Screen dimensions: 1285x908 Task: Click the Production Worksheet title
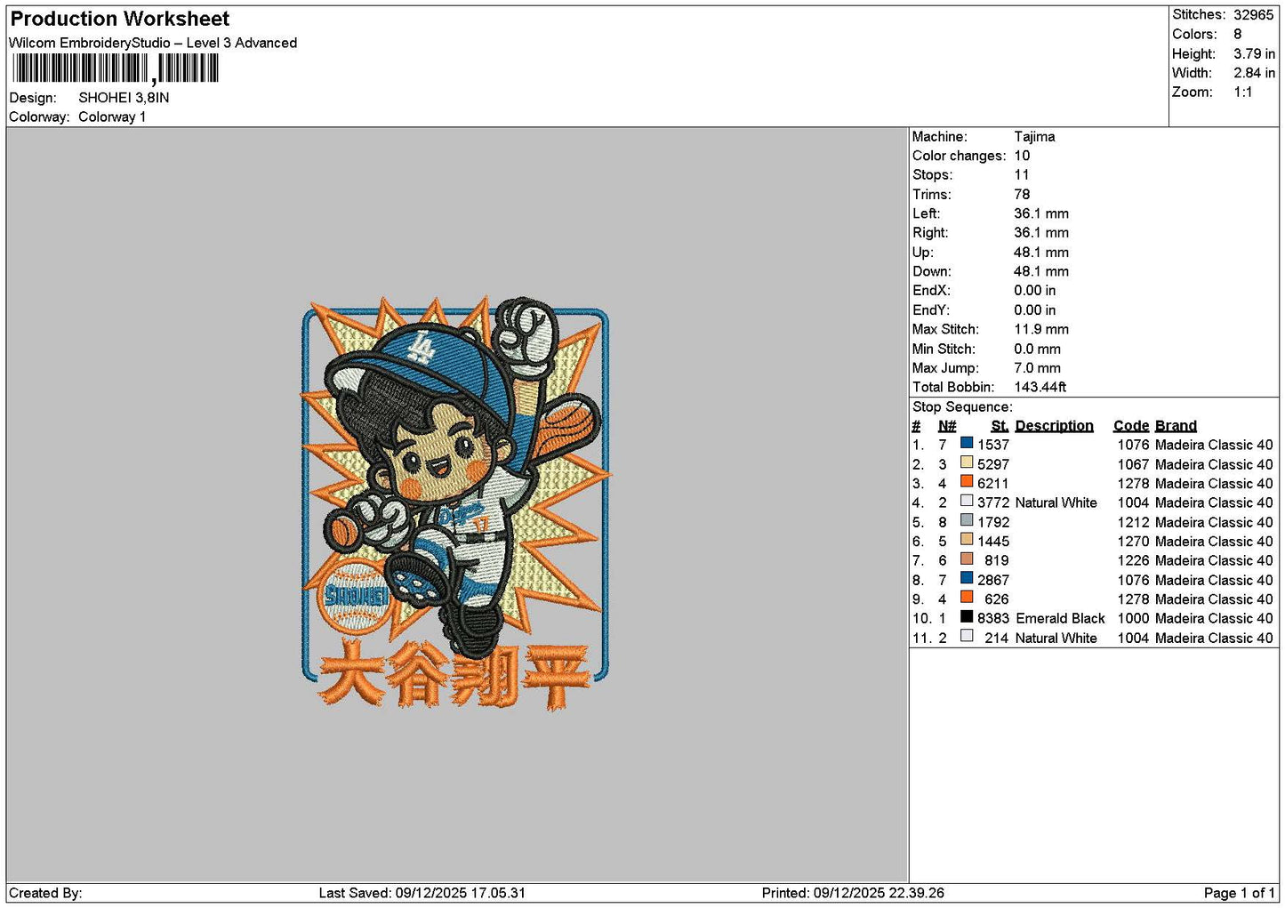tap(119, 19)
